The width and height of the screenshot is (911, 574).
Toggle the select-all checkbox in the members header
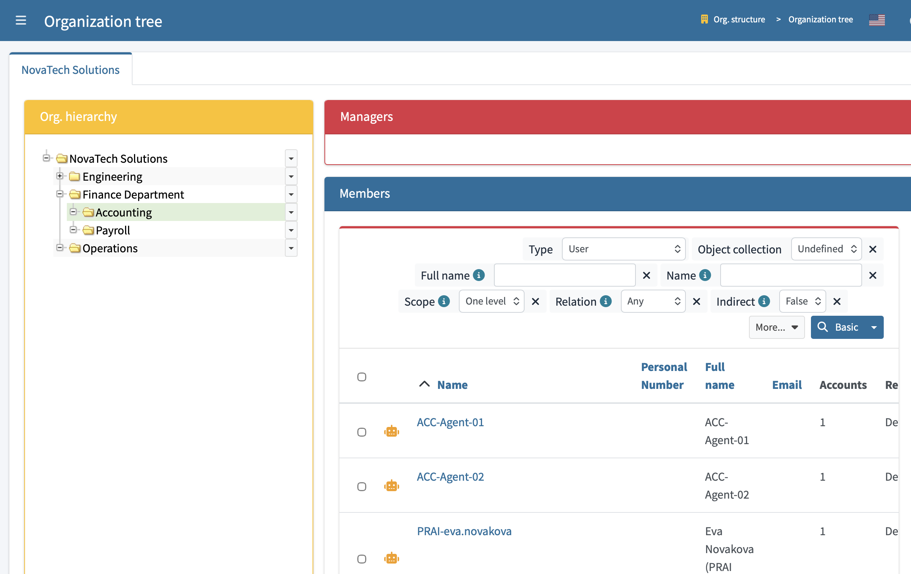click(362, 377)
